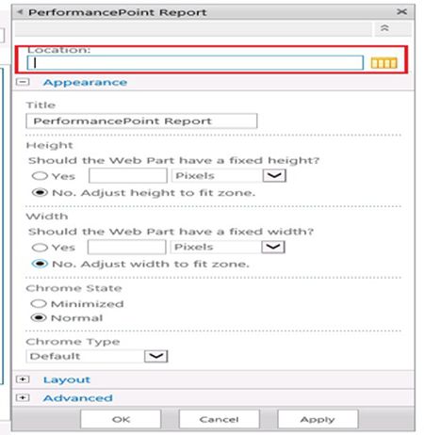The width and height of the screenshot is (424, 435).
Task: Collapse the Appearance section minus icon
Action: tap(23, 82)
